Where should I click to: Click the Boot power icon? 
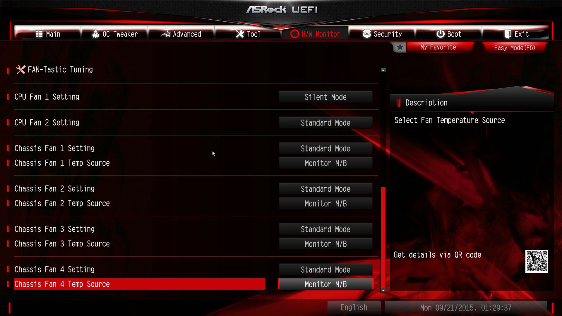click(440, 34)
